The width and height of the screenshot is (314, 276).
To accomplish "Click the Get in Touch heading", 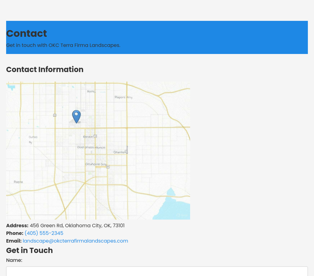I will tap(29, 250).
